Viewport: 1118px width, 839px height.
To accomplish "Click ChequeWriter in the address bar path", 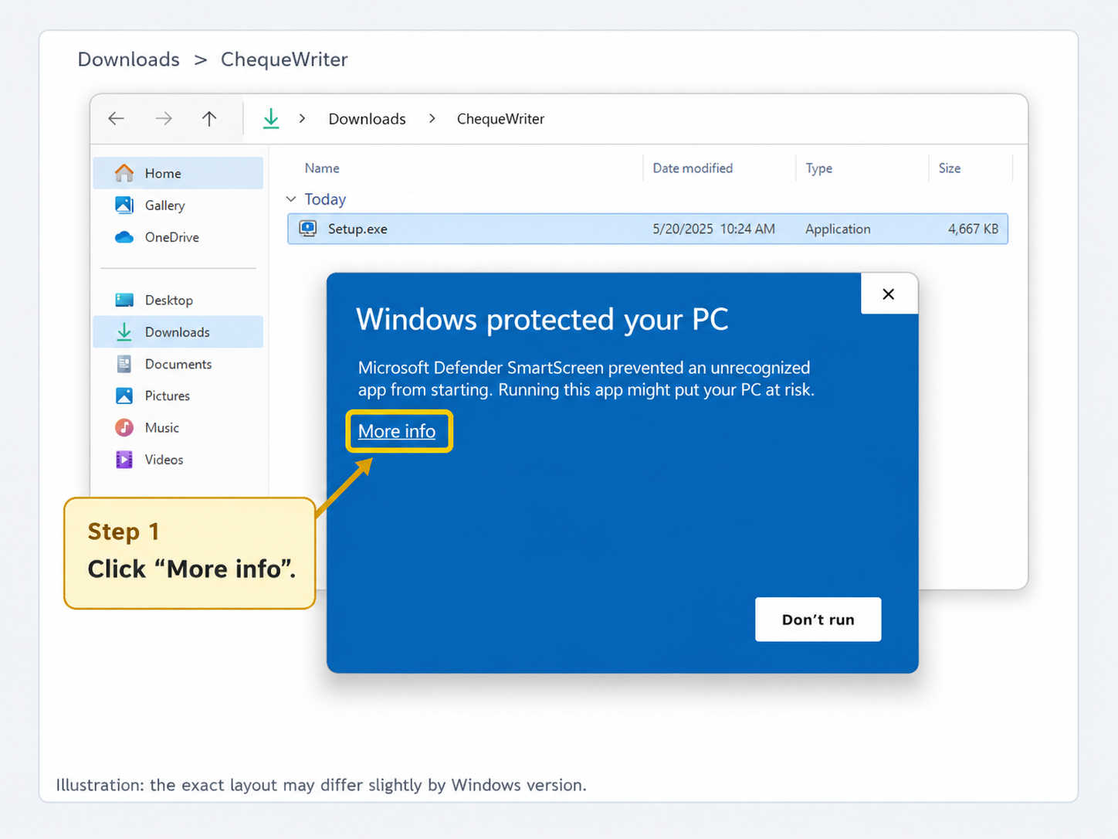I will tap(500, 119).
